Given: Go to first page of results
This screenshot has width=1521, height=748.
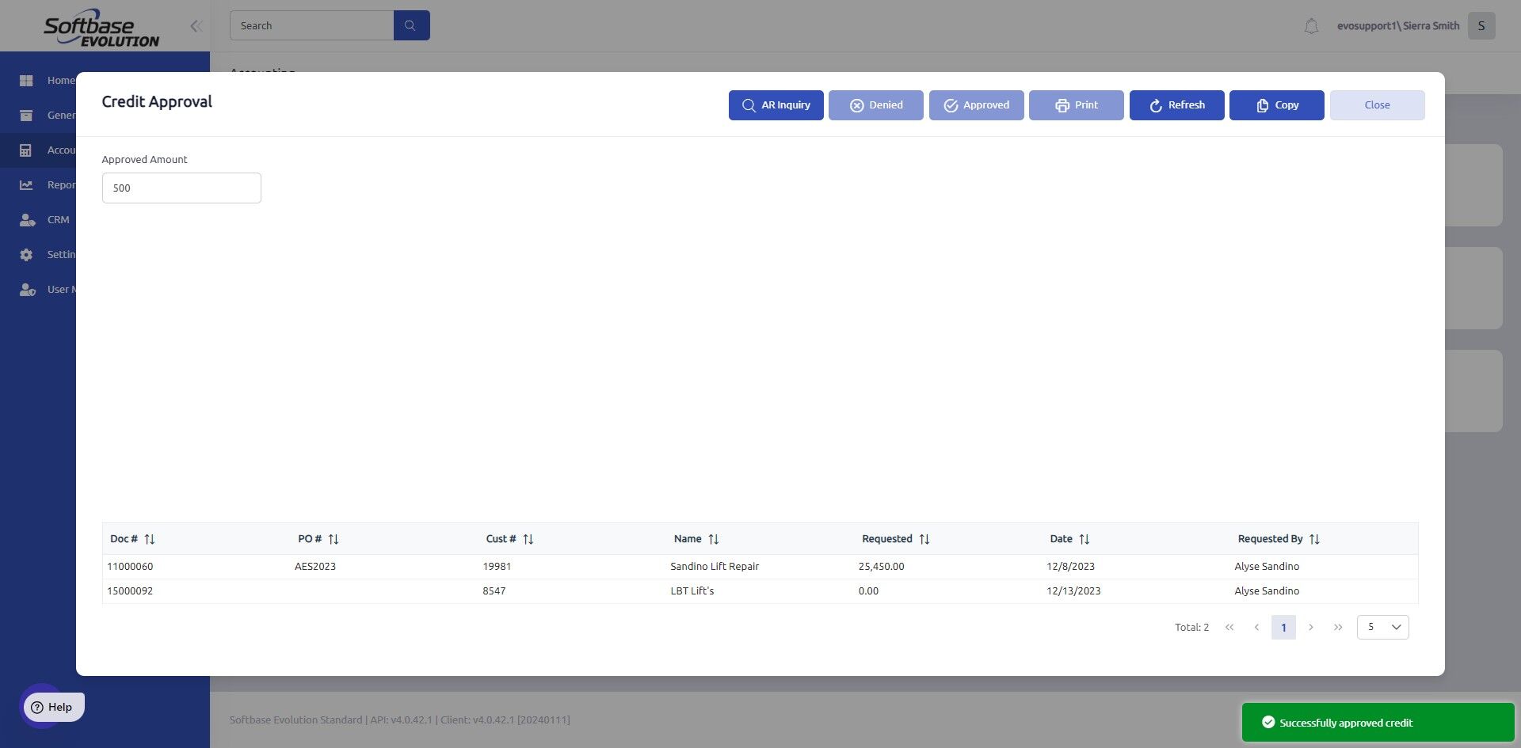Looking at the screenshot, I should click(1229, 628).
